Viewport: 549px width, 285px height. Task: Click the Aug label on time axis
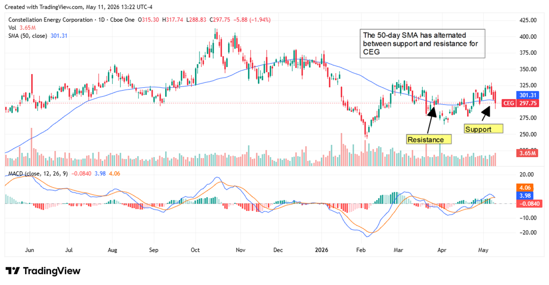click(112, 250)
